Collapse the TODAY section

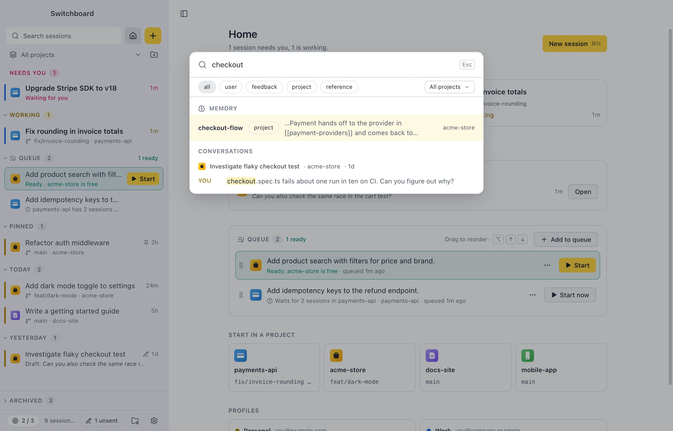[5, 270]
